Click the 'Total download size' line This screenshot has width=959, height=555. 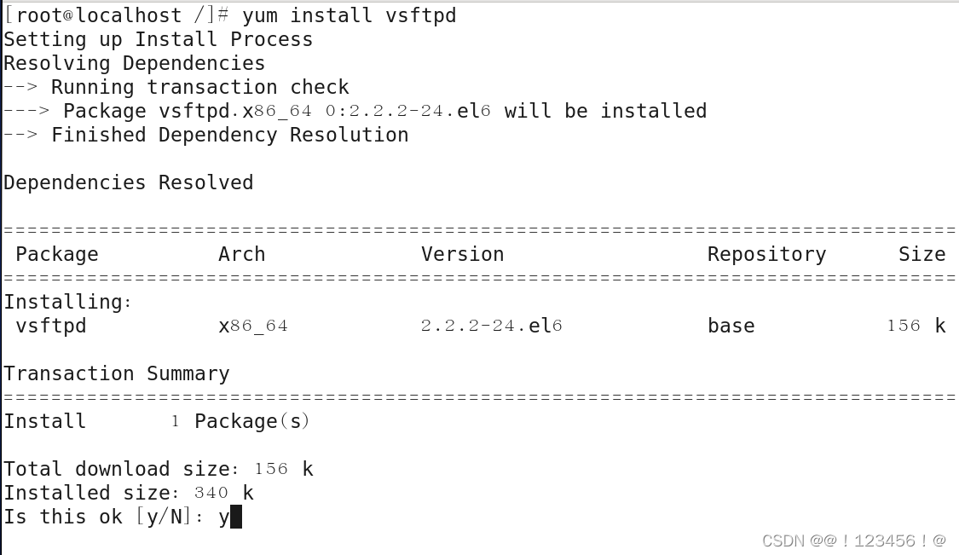tap(159, 469)
